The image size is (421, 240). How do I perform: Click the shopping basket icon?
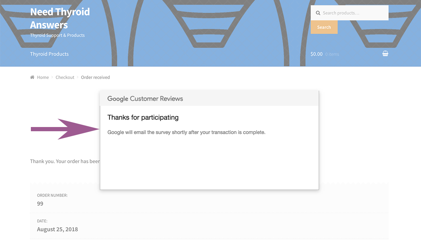(x=385, y=54)
